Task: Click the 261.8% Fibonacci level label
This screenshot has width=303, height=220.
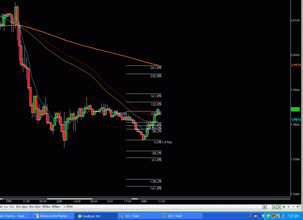Action: point(156,68)
